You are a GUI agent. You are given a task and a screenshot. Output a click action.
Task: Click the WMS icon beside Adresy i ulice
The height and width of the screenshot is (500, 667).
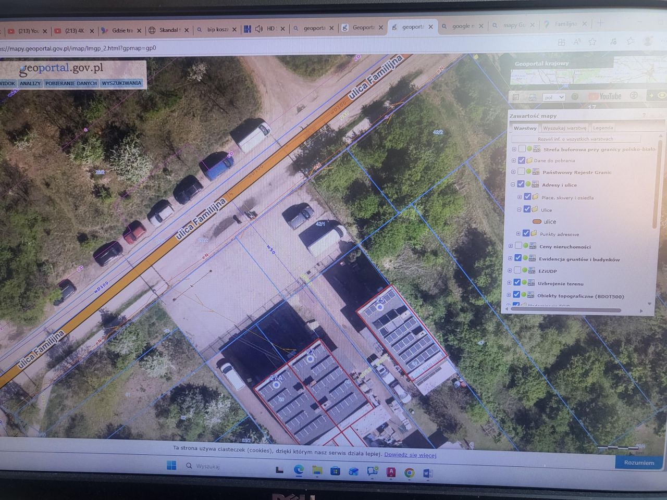click(x=535, y=184)
